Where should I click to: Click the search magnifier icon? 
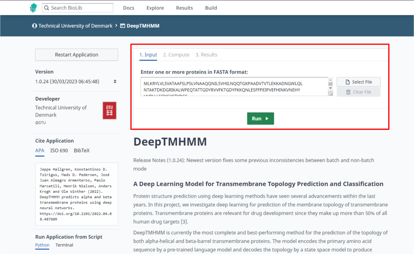click(47, 8)
